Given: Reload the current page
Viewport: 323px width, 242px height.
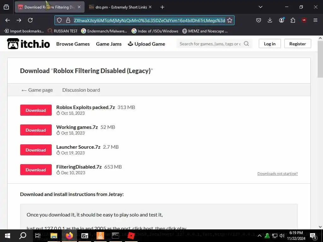Looking at the screenshot, I should [30, 20].
